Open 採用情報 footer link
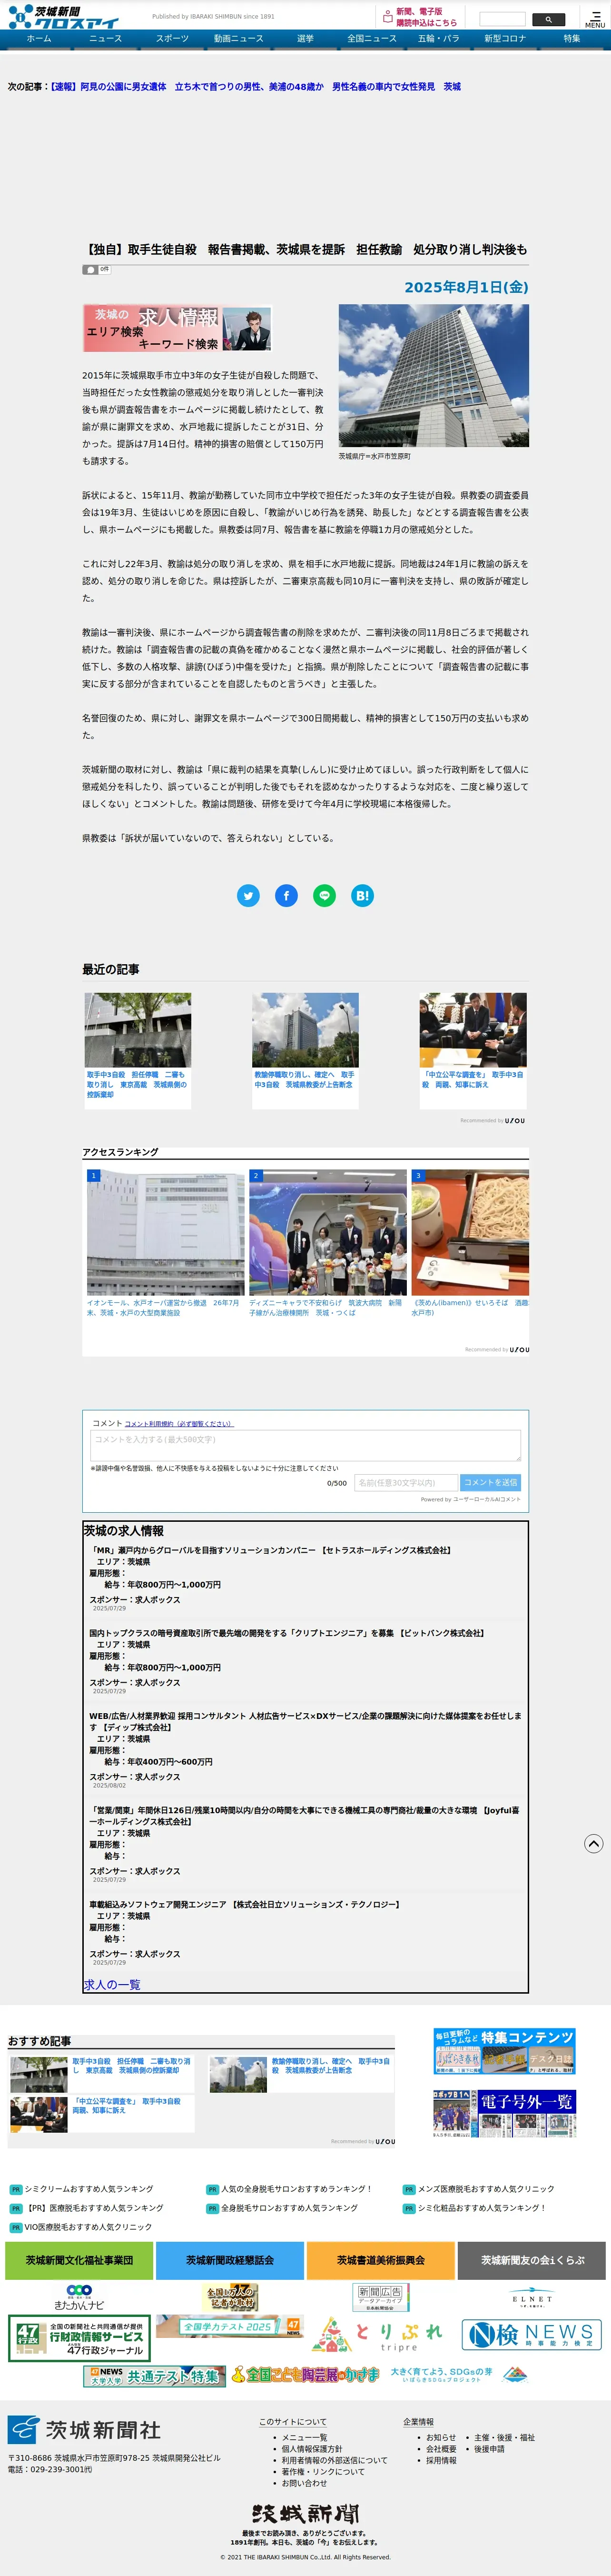Viewport: 611px width, 2576px height. (441, 2460)
